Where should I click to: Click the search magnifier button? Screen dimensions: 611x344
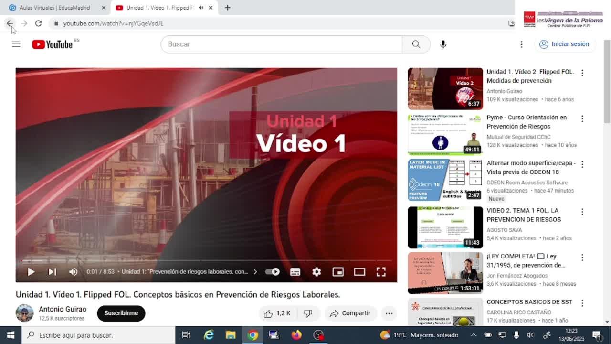coord(416,44)
